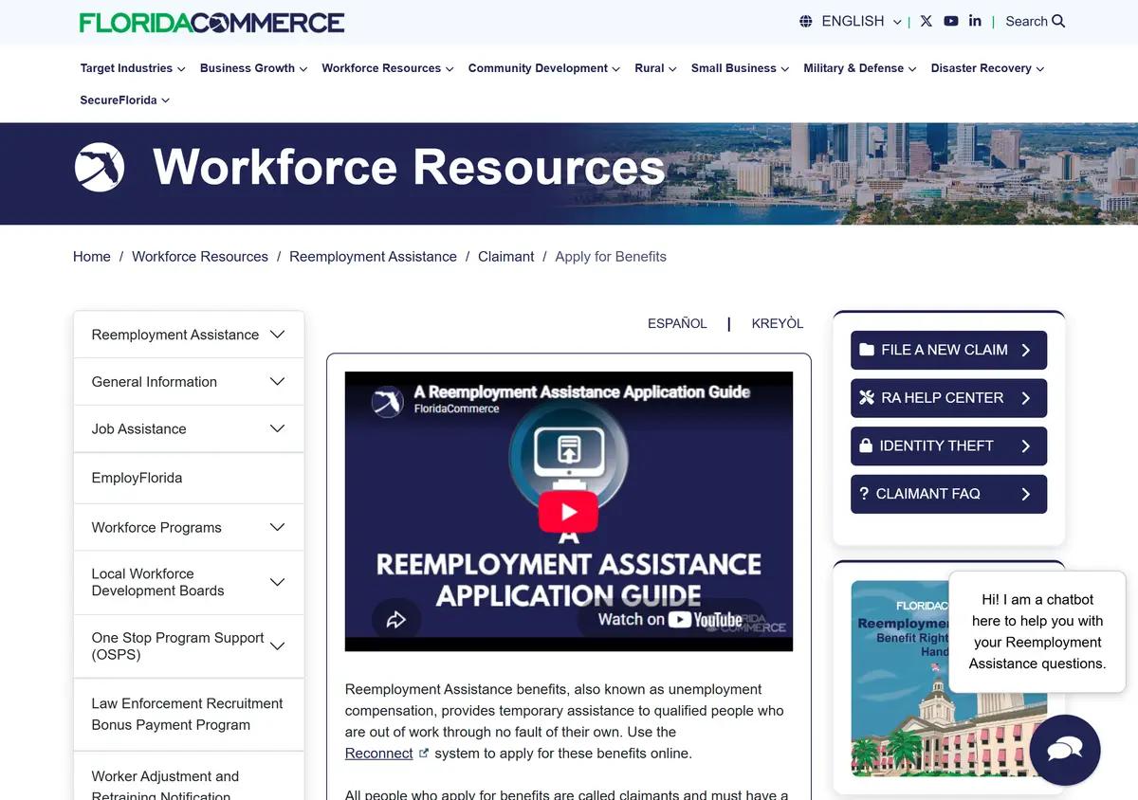
Task: Click Benefit Rights Handbook thumbnail
Action: [948, 679]
